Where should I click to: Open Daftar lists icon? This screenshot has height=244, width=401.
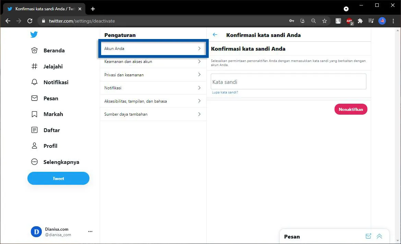click(x=34, y=130)
